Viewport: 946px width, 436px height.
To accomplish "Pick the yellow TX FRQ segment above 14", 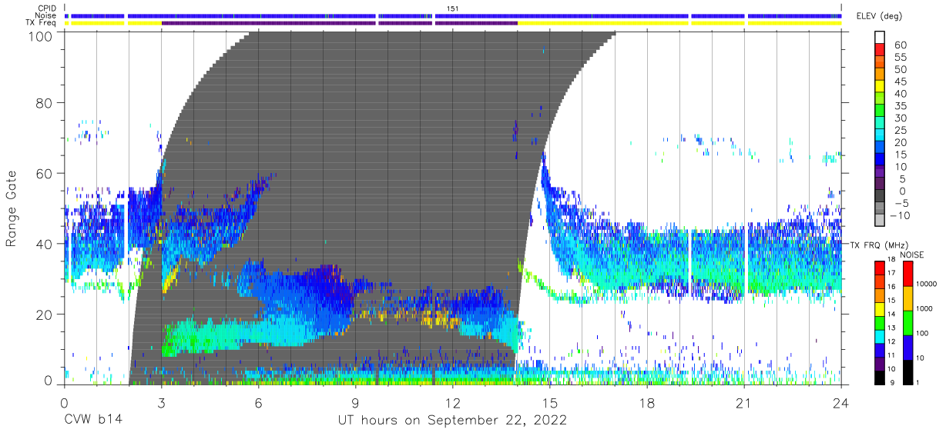I will (x=880, y=308).
